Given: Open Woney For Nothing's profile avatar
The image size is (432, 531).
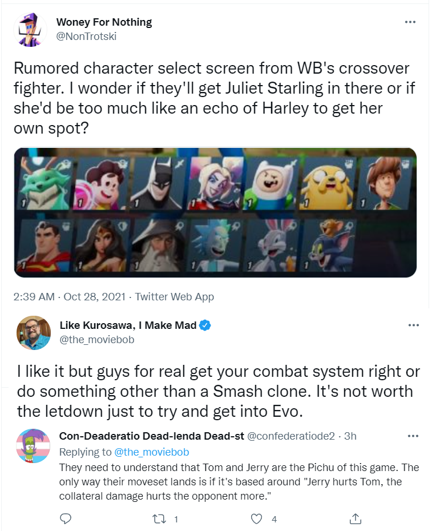Looking at the screenshot, I should [30, 30].
